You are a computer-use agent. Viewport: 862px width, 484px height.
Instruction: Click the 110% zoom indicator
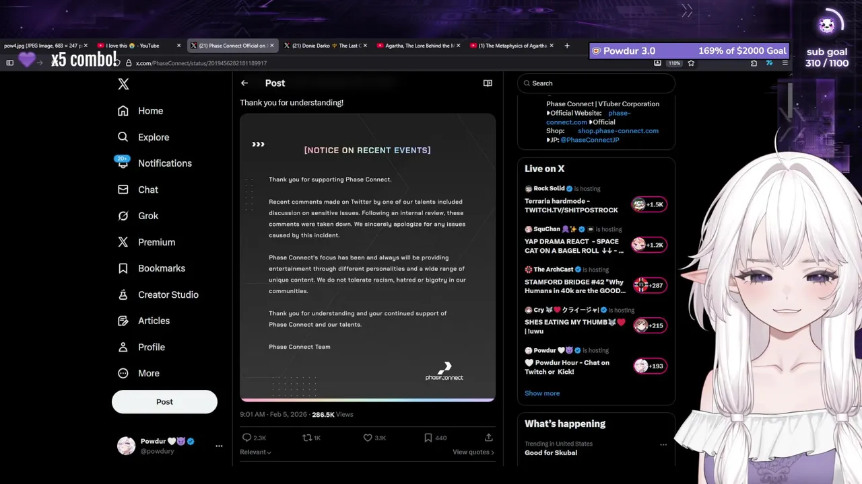674,63
